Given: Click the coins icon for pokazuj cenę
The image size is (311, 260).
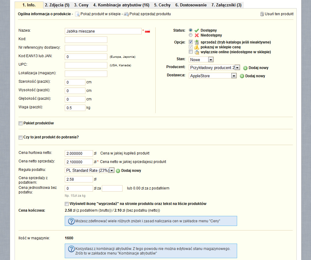Looking at the screenshot, I should 197,47.
